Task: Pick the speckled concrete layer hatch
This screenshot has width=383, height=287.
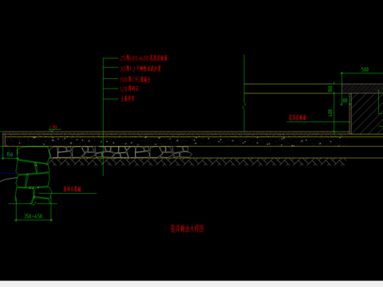Action: [x=176, y=141]
